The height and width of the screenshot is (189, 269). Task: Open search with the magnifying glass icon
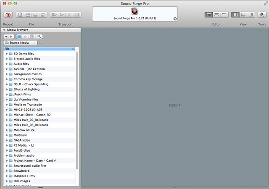(x=39, y=37)
